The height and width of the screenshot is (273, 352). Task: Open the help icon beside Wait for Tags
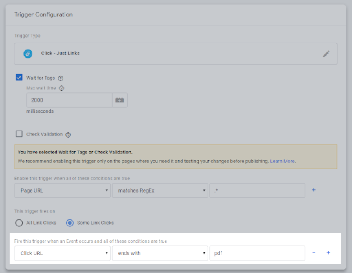click(x=60, y=78)
